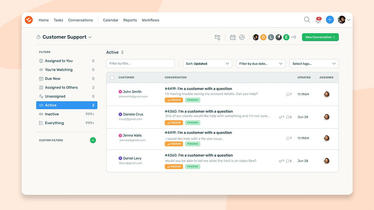Click the mail notification icon
Image resolution: width=374 pixels, height=210 pixels.
point(217,37)
